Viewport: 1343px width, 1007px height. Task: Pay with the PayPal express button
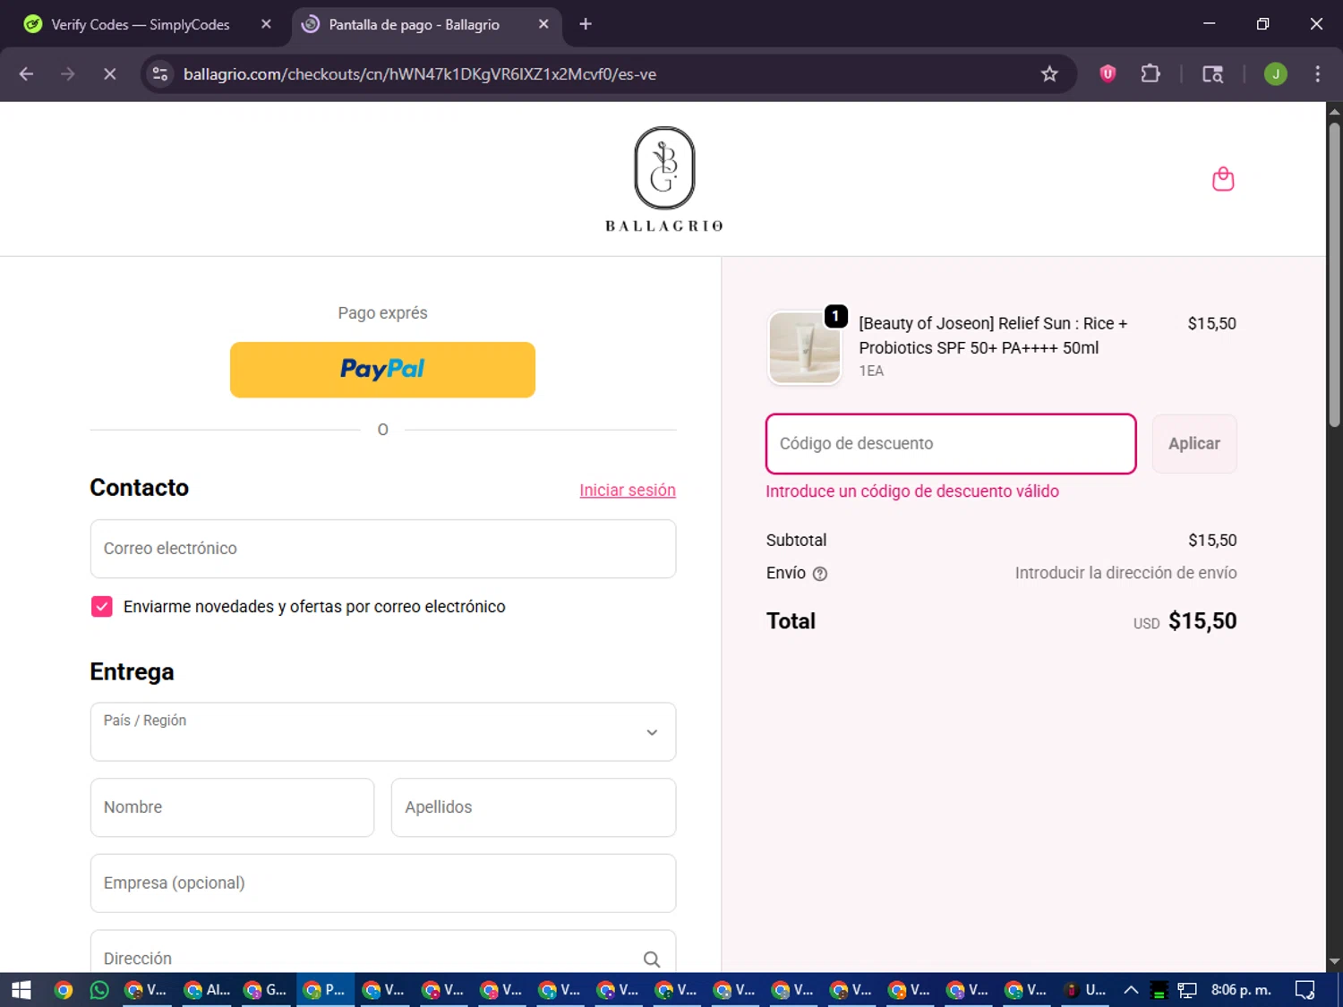click(x=382, y=370)
